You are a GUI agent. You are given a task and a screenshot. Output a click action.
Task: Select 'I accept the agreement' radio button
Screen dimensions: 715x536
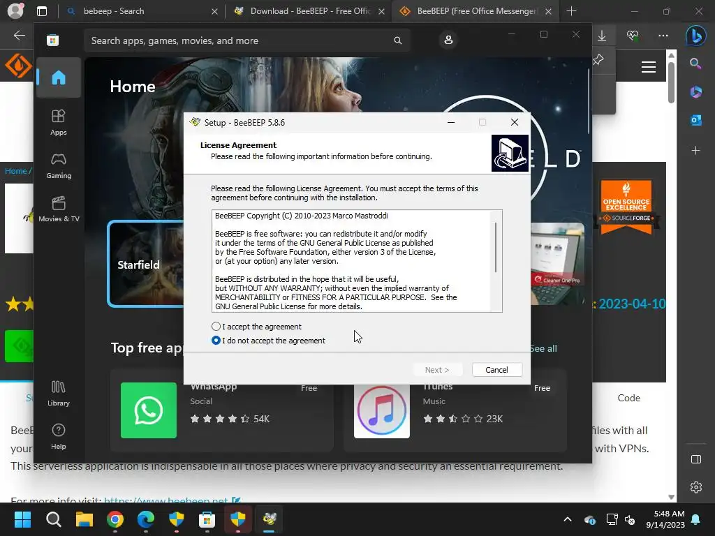(216, 327)
